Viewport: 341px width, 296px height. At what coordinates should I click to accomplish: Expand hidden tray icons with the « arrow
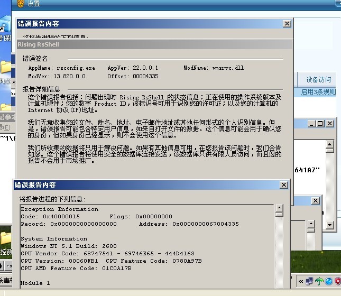[x=301, y=281]
